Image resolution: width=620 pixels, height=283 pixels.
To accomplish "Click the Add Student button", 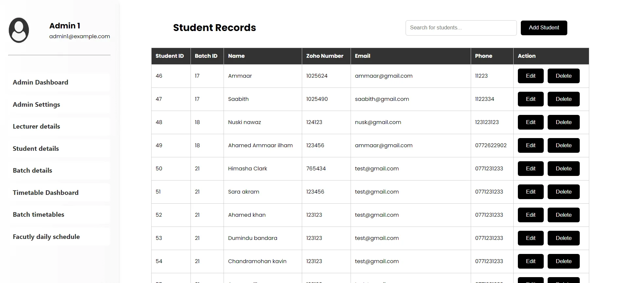I will coord(544,28).
